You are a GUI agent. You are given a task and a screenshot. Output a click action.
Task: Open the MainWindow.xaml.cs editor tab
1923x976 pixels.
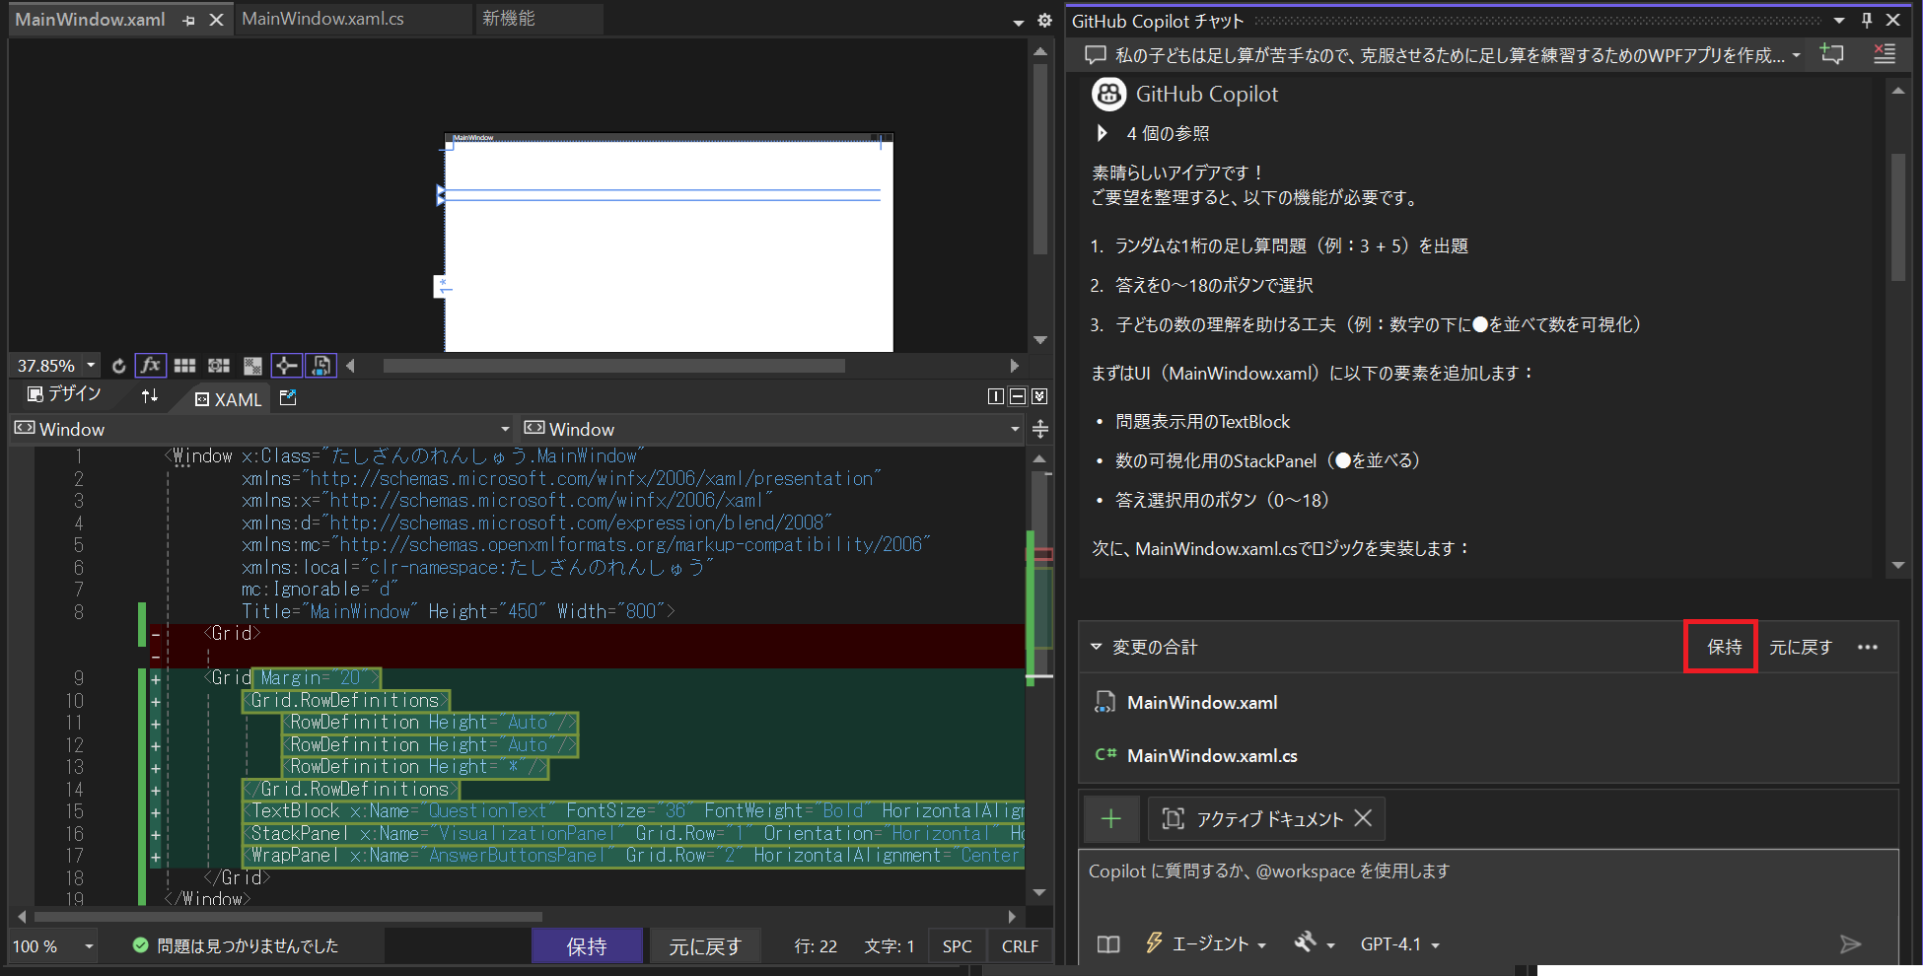(x=323, y=19)
